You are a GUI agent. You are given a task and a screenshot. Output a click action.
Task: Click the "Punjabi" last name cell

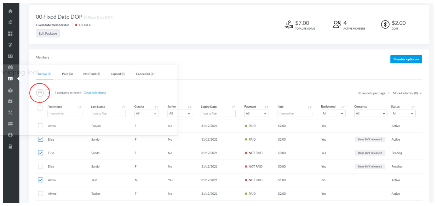pyautogui.click(x=97, y=126)
